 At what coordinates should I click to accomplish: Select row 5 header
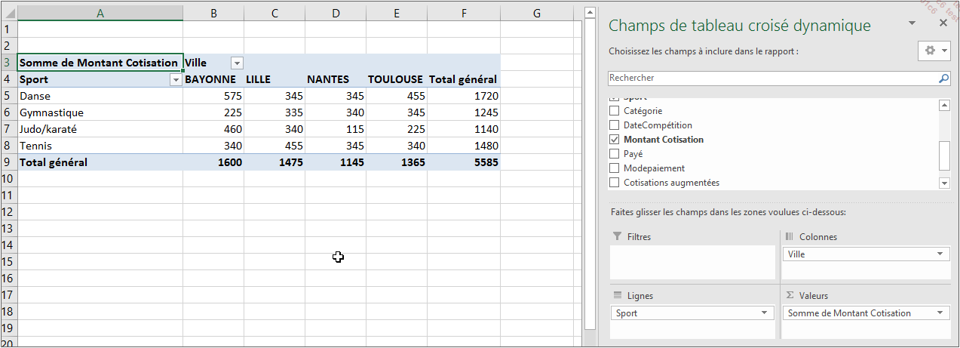8,96
